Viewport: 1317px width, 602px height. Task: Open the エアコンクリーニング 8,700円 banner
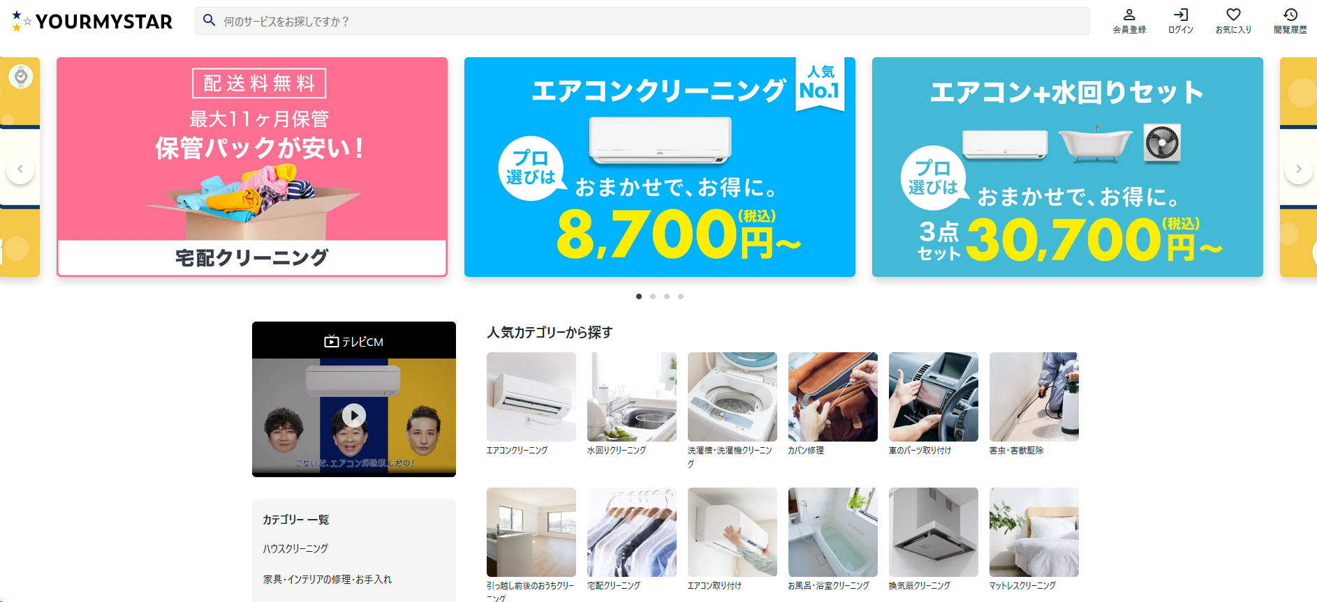point(660,167)
